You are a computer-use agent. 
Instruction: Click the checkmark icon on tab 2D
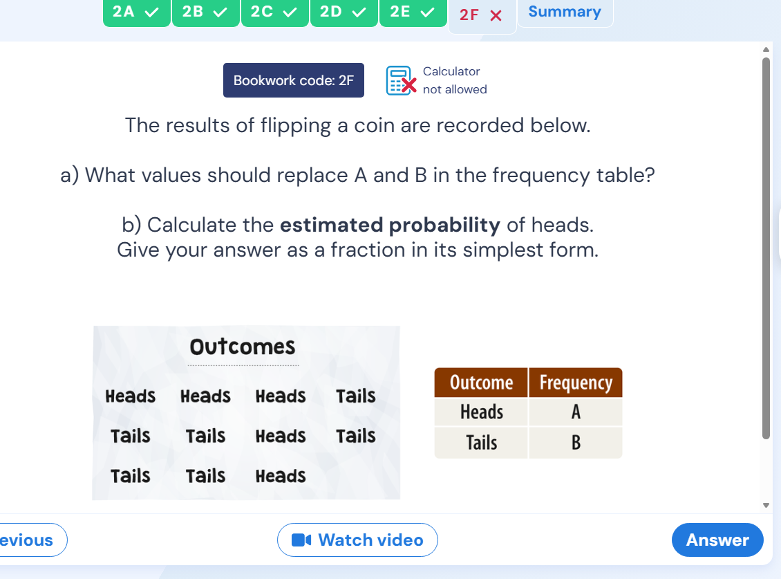click(x=359, y=11)
